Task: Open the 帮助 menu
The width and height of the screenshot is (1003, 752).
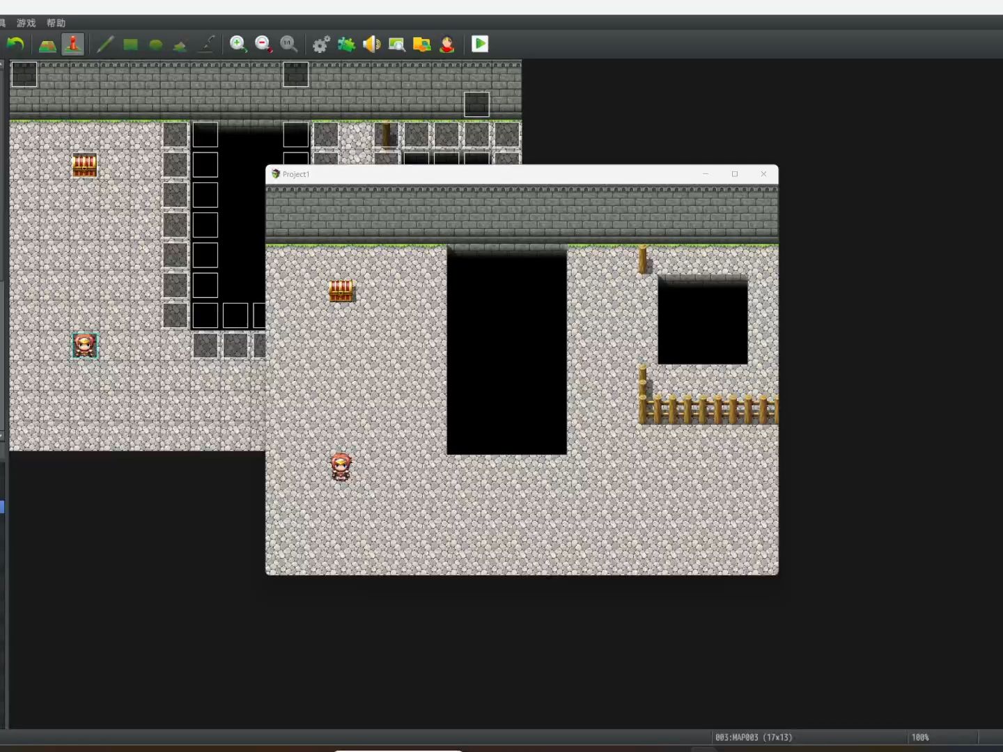Action: click(x=56, y=23)
